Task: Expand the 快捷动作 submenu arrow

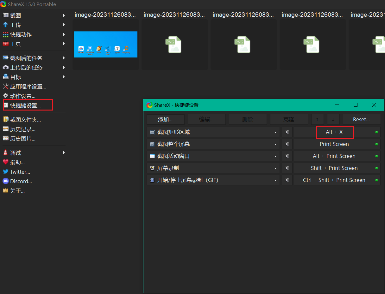Action: click(x=64, y=34)
